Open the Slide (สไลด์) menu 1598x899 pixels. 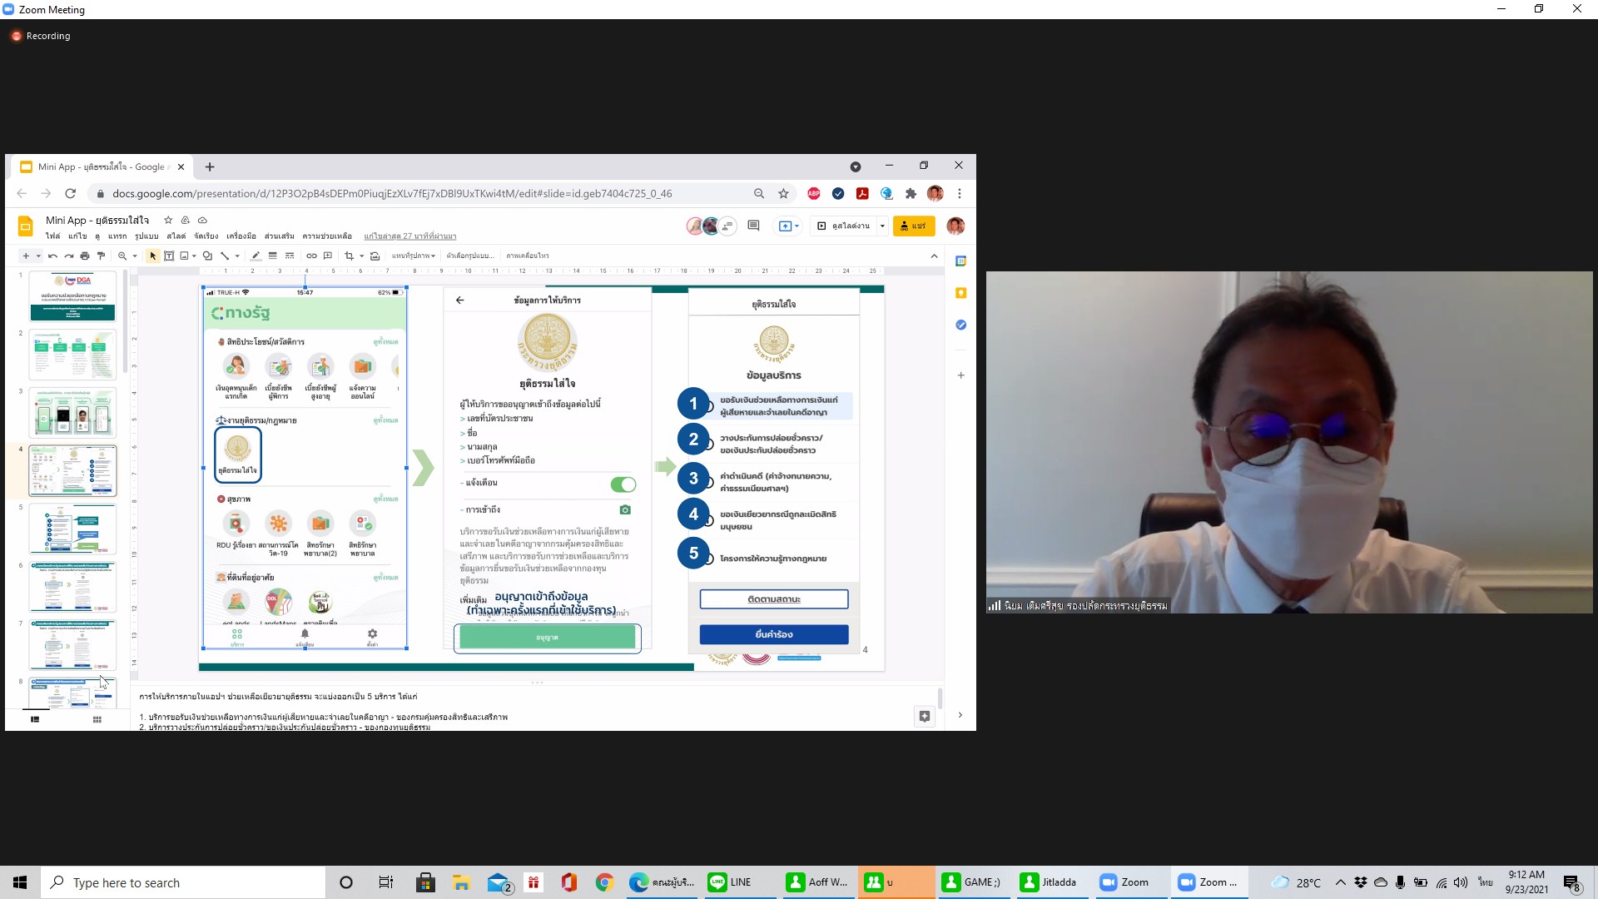(176, 236)
